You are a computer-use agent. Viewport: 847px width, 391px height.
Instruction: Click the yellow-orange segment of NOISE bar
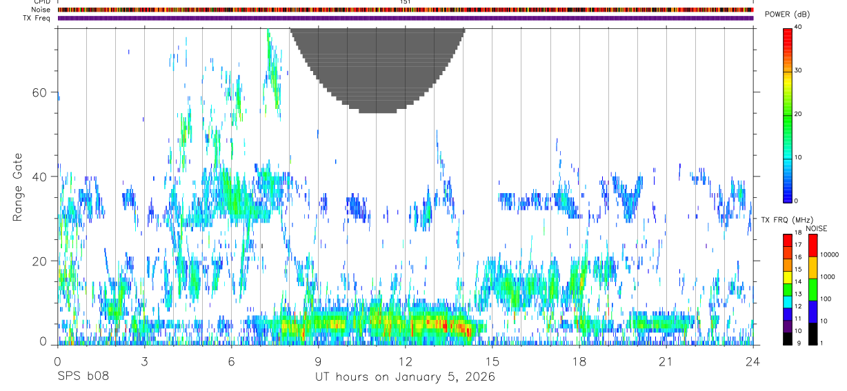tap(812, 268)
